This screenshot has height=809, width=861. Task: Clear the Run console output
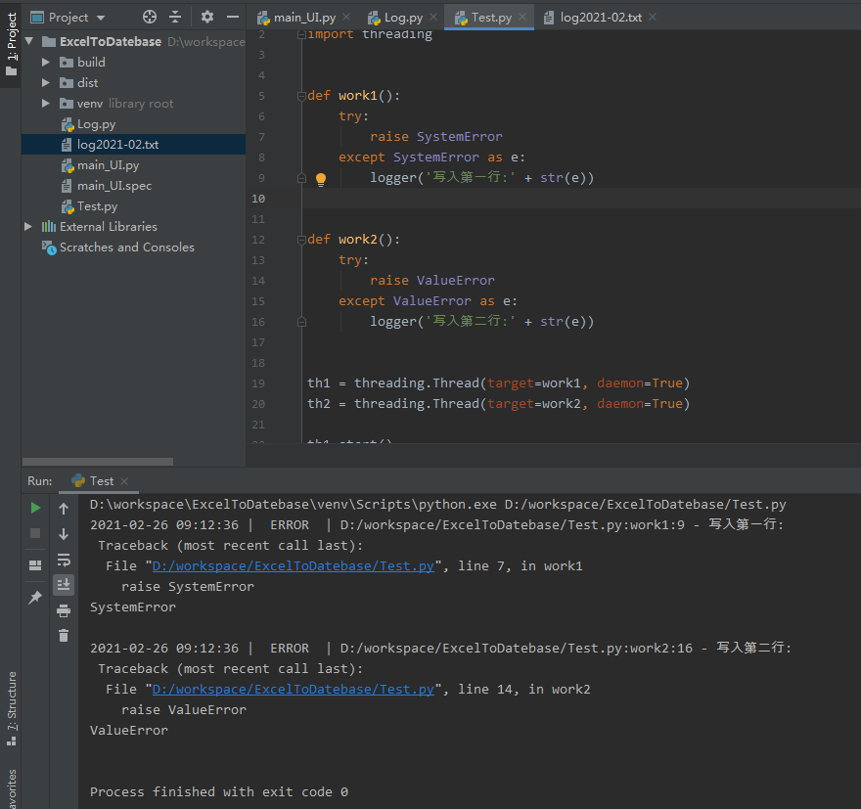point(64,636)
